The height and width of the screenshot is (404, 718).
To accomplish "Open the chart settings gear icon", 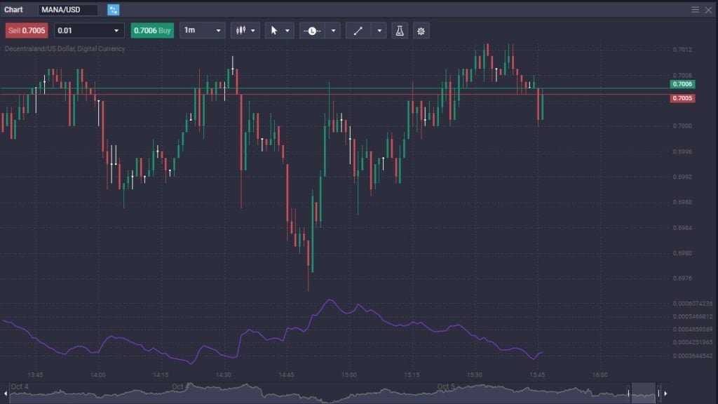I will point(421,30).
